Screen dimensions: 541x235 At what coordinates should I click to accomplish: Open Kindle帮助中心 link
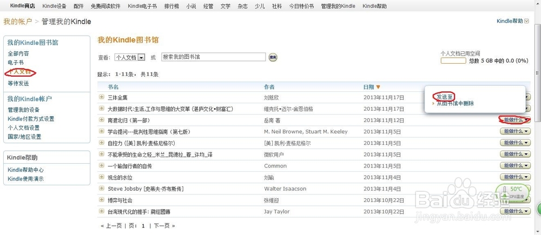[x=25, y=170]
